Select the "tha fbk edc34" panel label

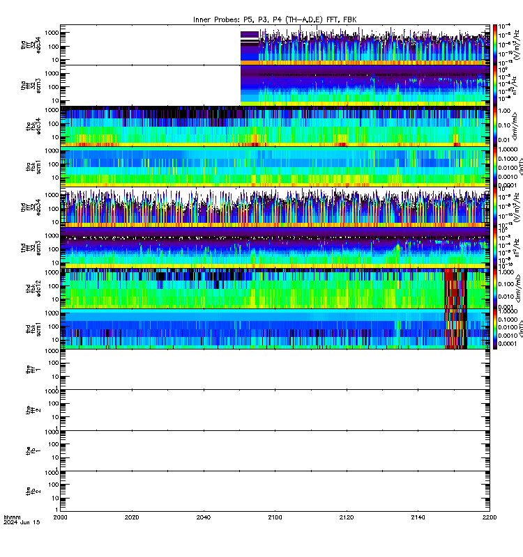(x=33, y=126)
